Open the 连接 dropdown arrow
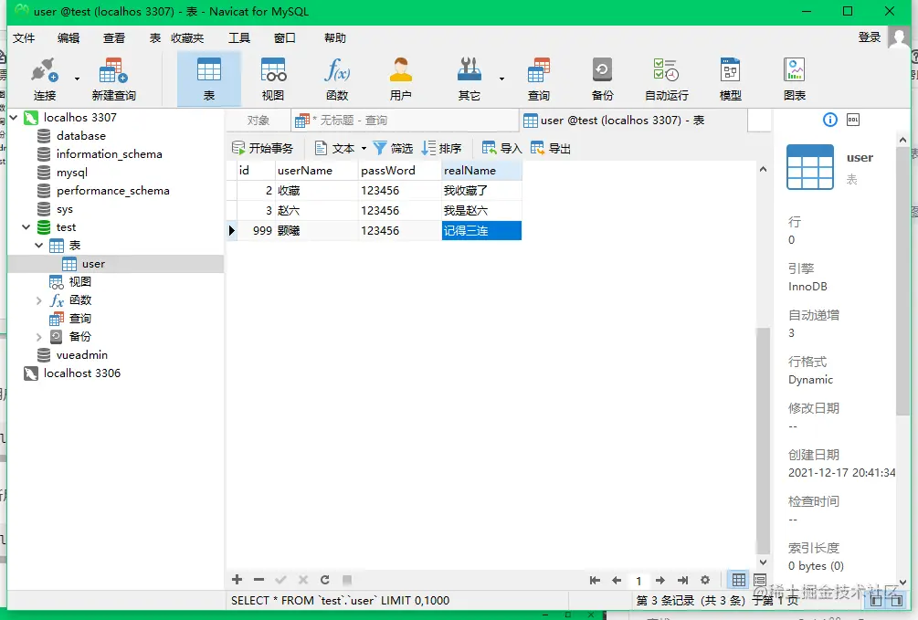The width and height of the screenshot is (918, 620). pos(77,79)
